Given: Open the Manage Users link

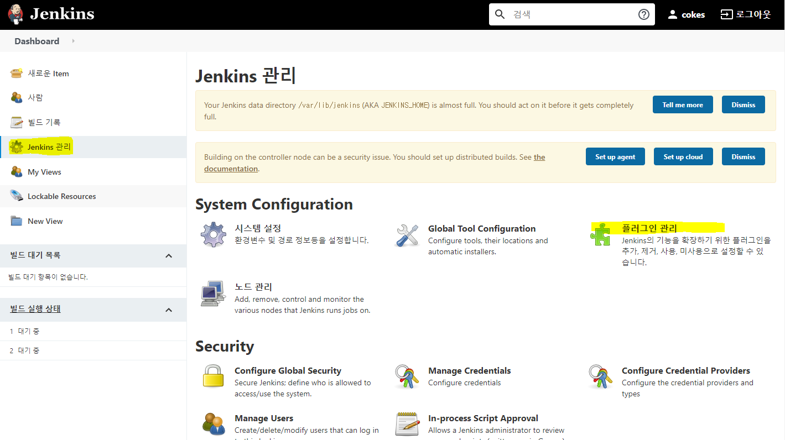Looking at the screenshot, I should tap(264, 418).
